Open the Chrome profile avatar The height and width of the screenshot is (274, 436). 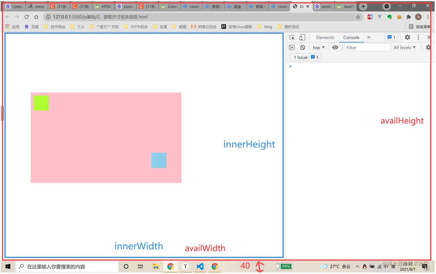[418, 17]
